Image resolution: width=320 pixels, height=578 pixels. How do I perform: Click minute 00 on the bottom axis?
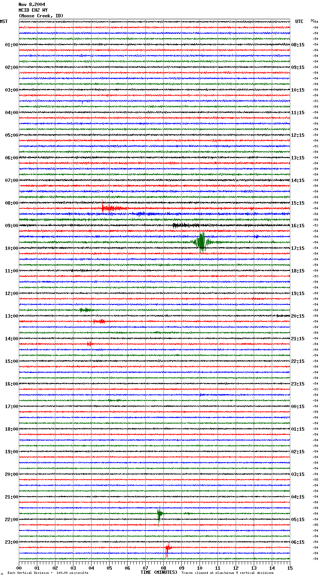pos(19,568)
